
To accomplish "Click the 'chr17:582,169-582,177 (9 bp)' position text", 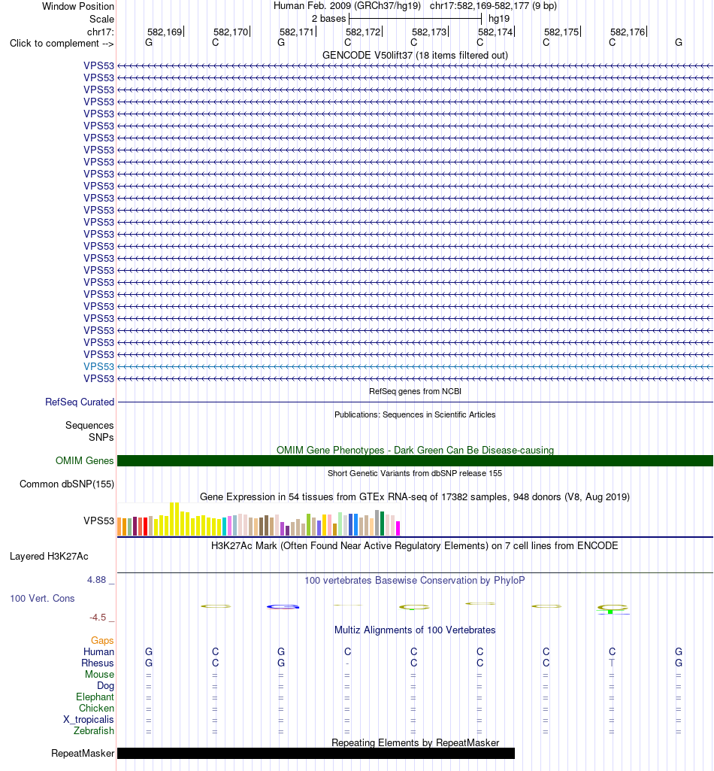I will point(493,6).
